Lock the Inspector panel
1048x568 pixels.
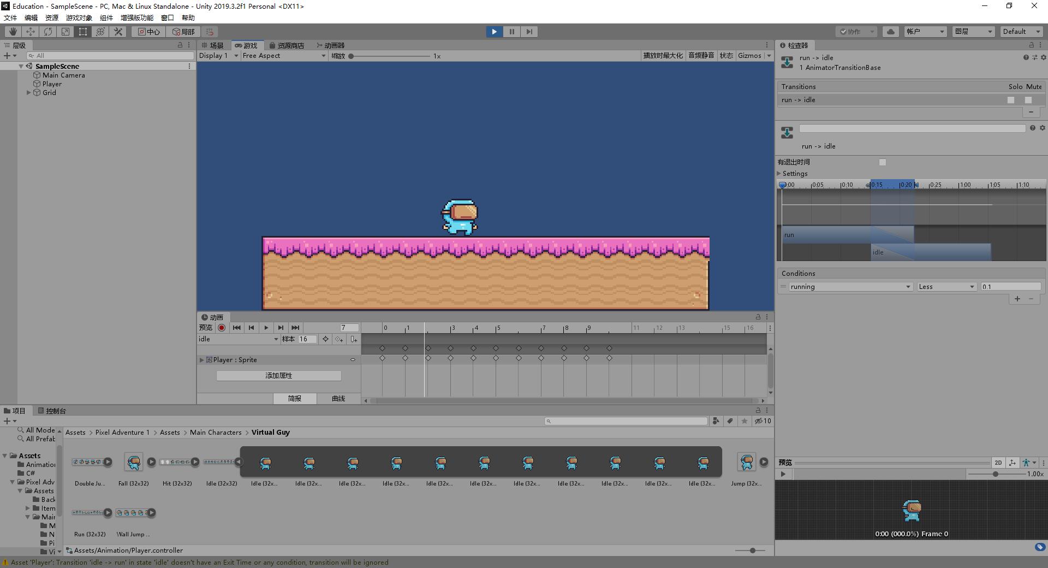[x=1031, y=45]
